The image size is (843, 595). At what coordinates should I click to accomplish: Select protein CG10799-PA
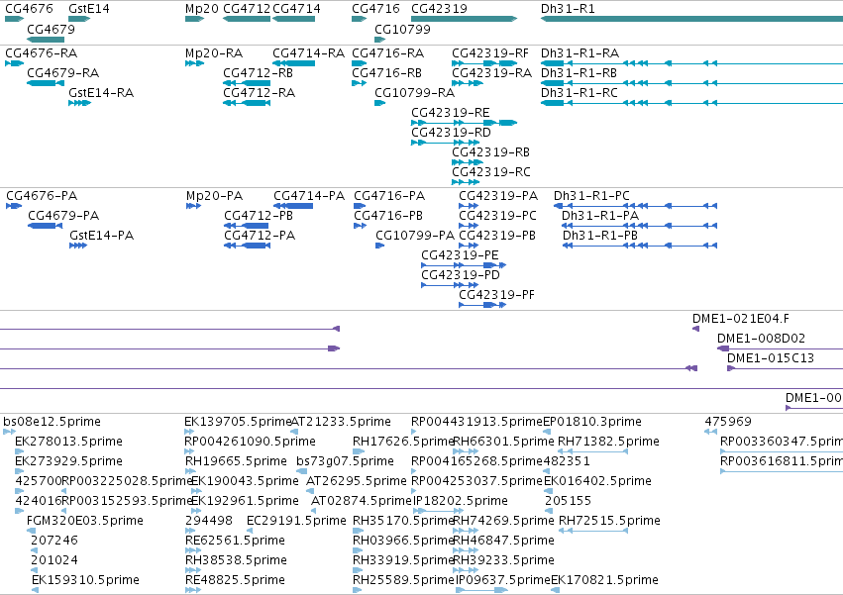coord(415,236)
